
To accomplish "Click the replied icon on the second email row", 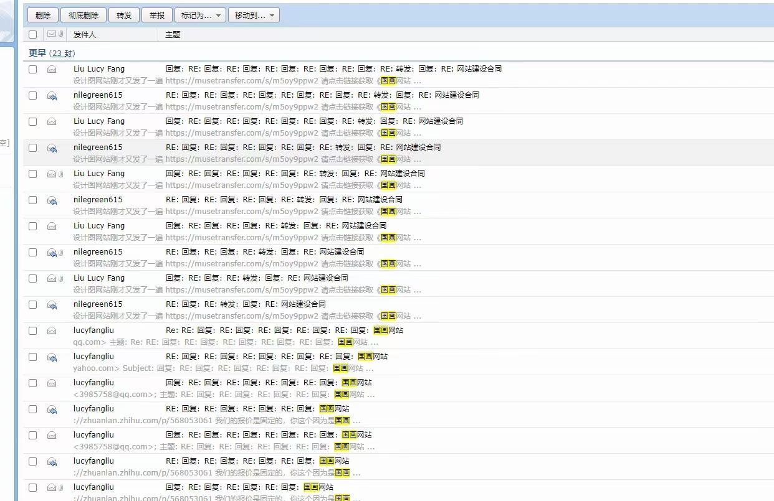I will point(52,96).
